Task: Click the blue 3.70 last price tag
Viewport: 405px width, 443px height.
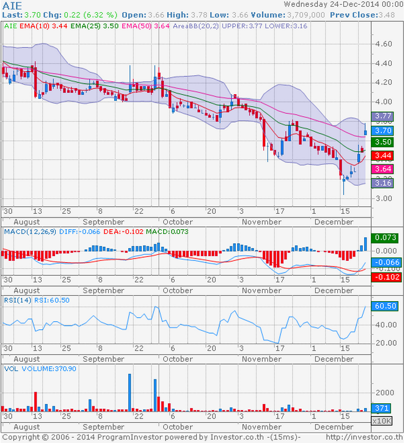Action: (x=382, y=131)
